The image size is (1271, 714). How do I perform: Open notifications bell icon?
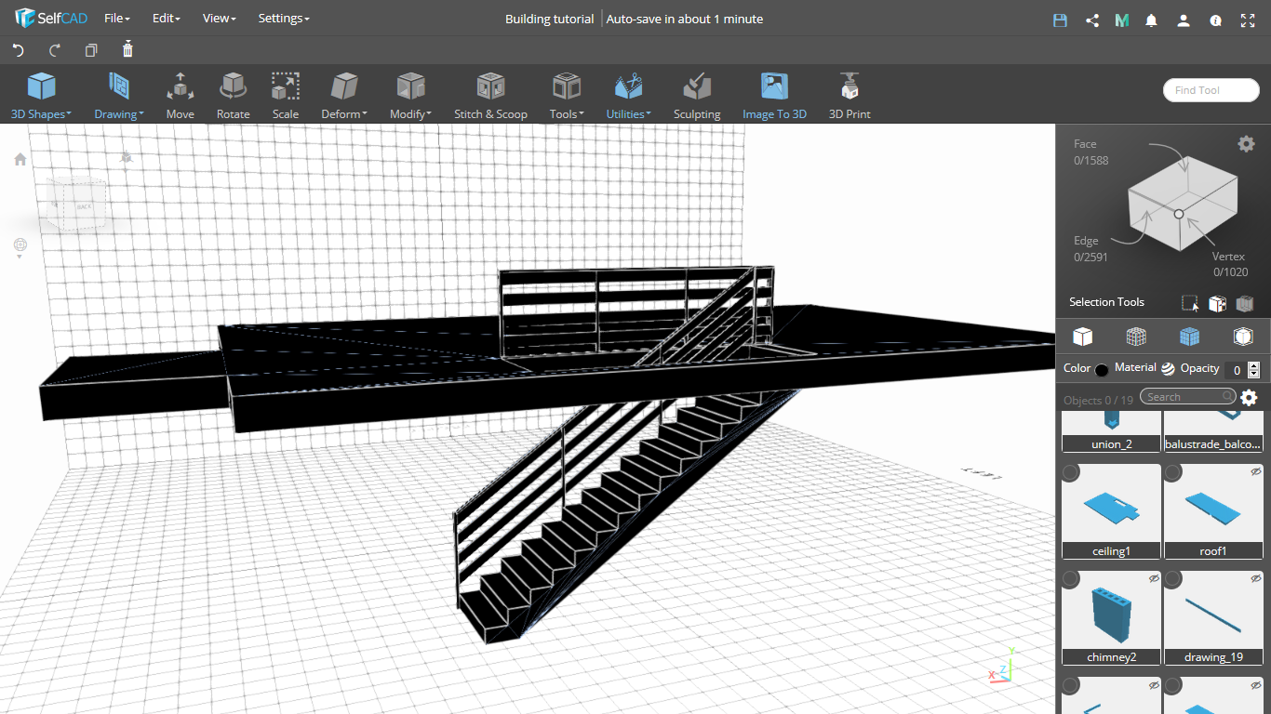coord(1152,20)
